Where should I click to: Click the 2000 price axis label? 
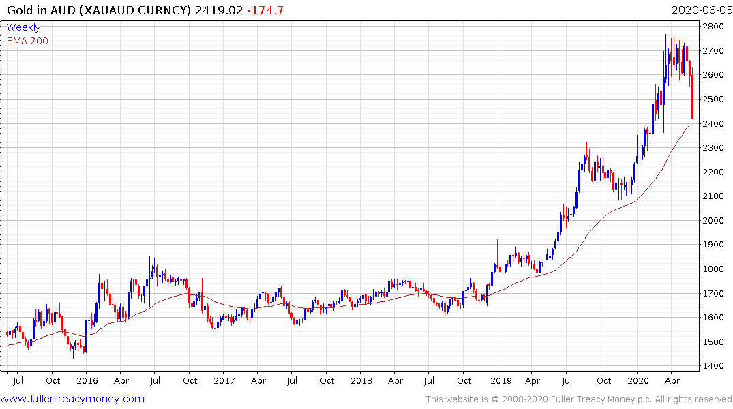(x=713, y=220)
